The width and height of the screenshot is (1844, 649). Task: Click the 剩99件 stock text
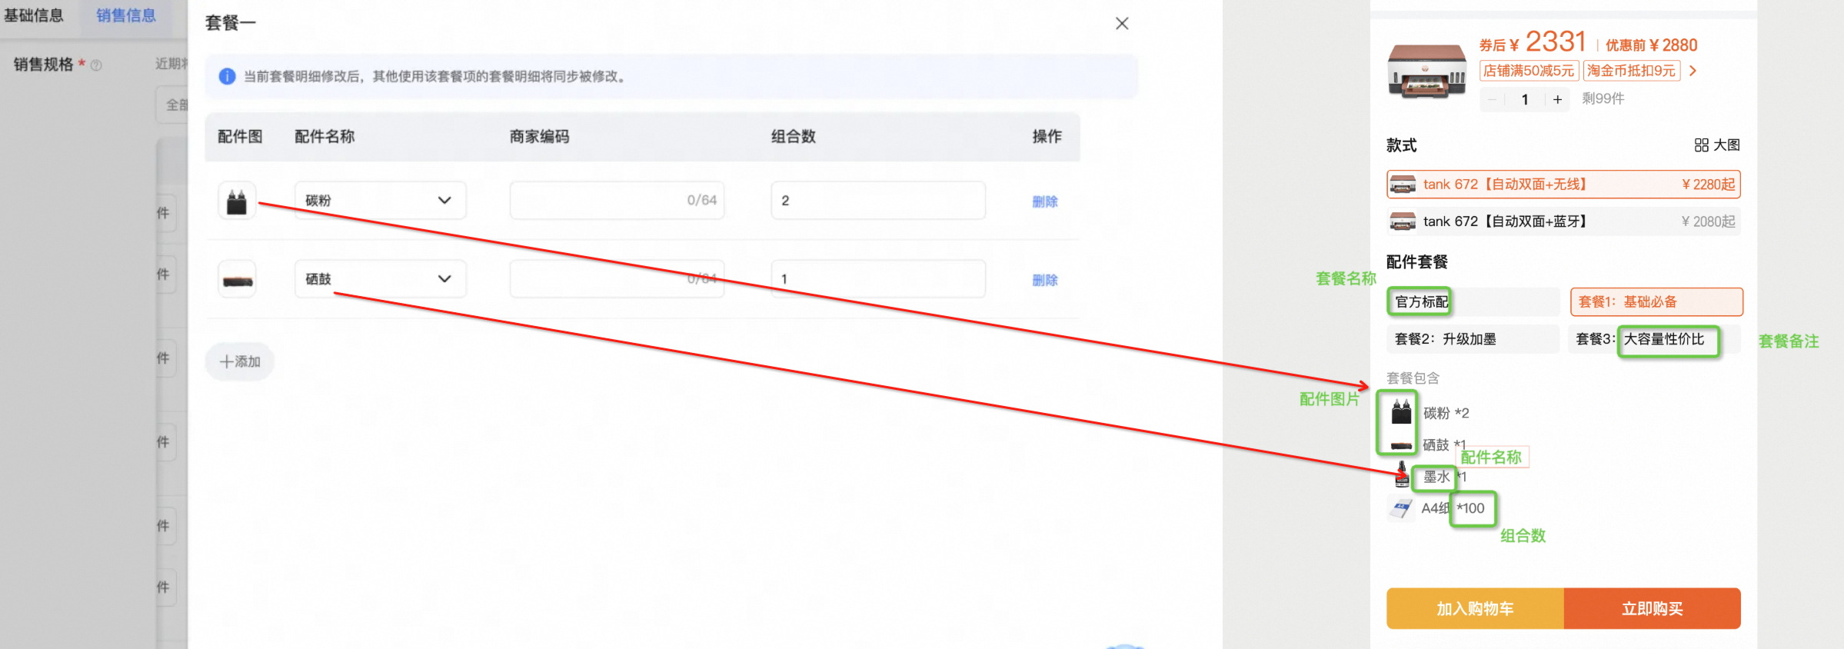(1603, 98)
